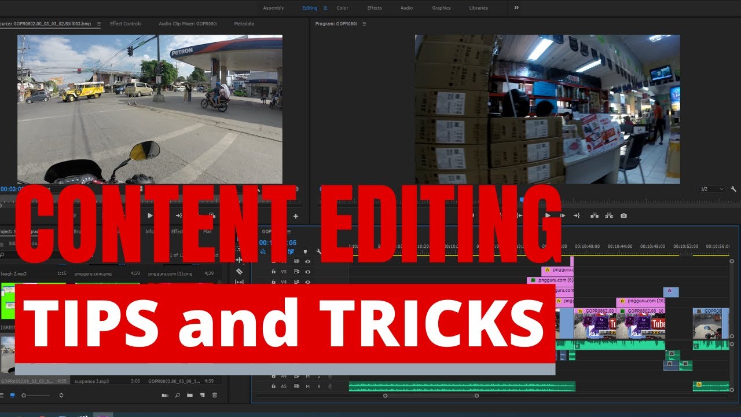The width and height of the screenshot is (741, 417).
Task: Mute audio track A5
Action: (x=307, y=386)
